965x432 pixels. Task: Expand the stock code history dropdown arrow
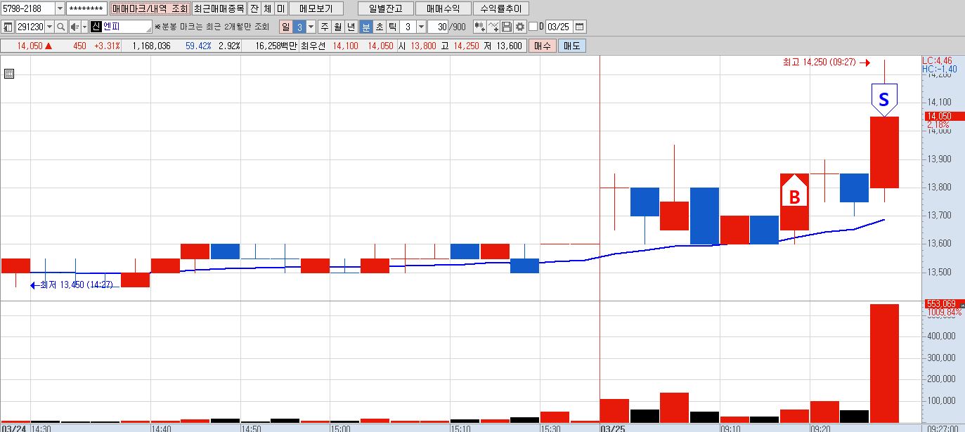[48, 27]
